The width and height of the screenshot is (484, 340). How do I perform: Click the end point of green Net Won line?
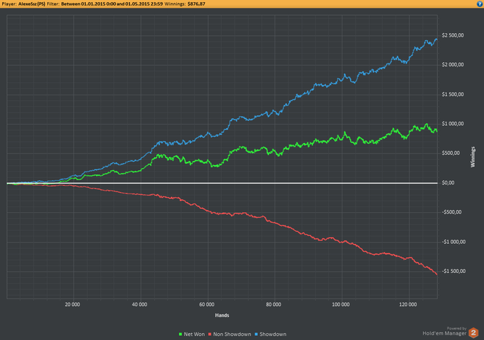point(436,131)
